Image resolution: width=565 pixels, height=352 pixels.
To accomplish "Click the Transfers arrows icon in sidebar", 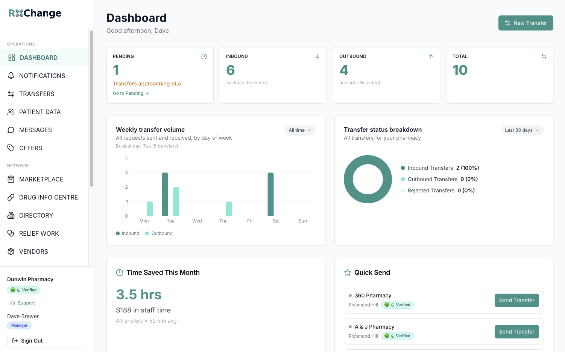I will pos(11,94).
